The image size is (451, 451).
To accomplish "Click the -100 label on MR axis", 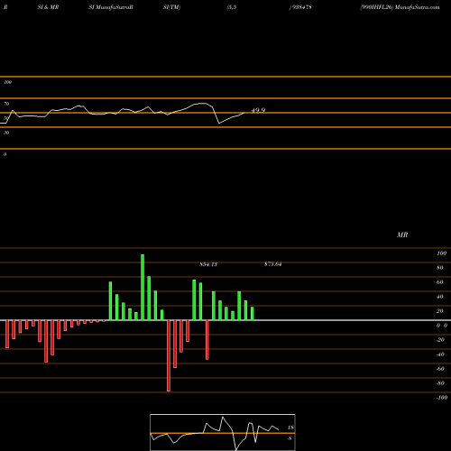I will coord(442,398).
